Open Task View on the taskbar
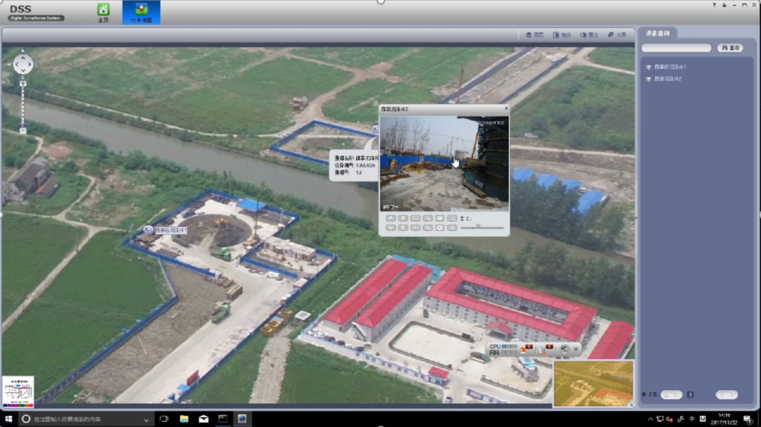 click(x=164, y=419)
